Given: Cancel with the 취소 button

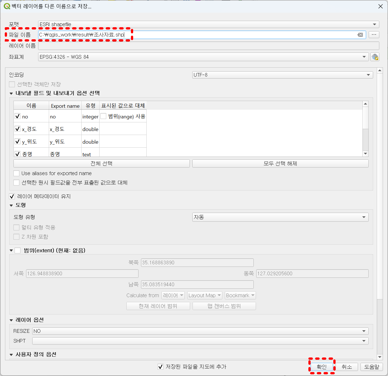Looking at the screenshot, I should point(347,367).
